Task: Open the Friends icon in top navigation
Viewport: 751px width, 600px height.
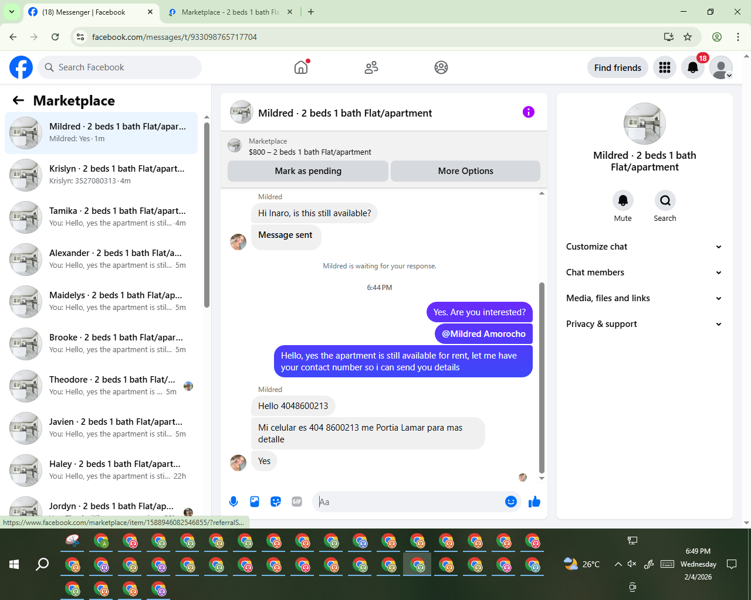Action: click(x=371, y=67)
